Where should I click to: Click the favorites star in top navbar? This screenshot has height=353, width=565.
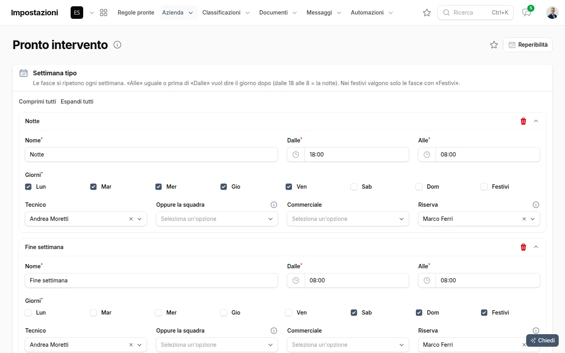(x=427, y=13)
